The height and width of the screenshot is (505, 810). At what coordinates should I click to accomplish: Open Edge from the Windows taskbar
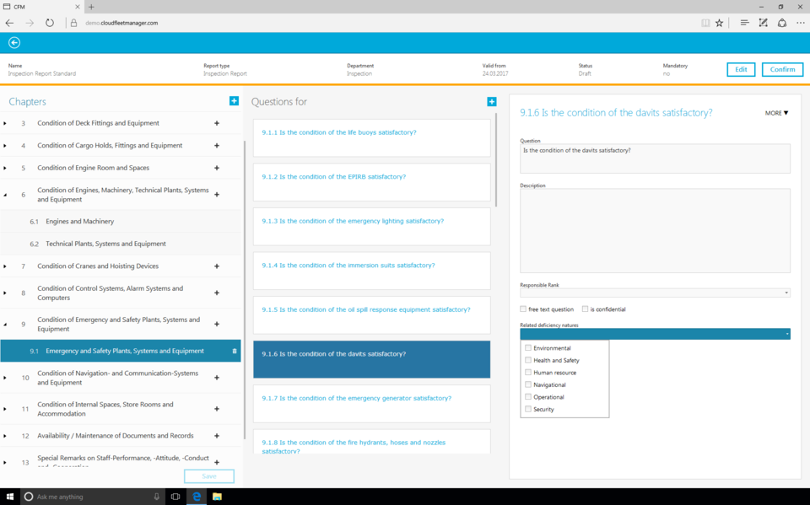point(197,497)
